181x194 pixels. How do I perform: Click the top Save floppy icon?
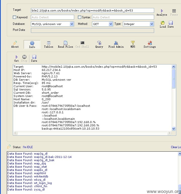[x=171, y=23]
